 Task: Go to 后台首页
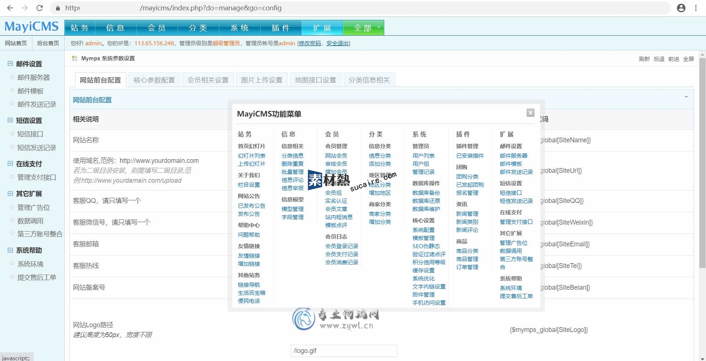[48, 43]
